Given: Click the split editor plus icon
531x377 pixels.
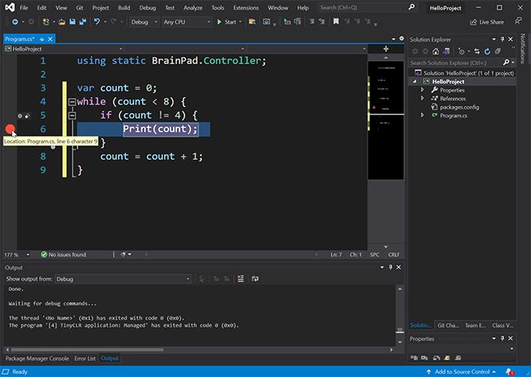Looking at the screenshot, I should click(386, 49).
